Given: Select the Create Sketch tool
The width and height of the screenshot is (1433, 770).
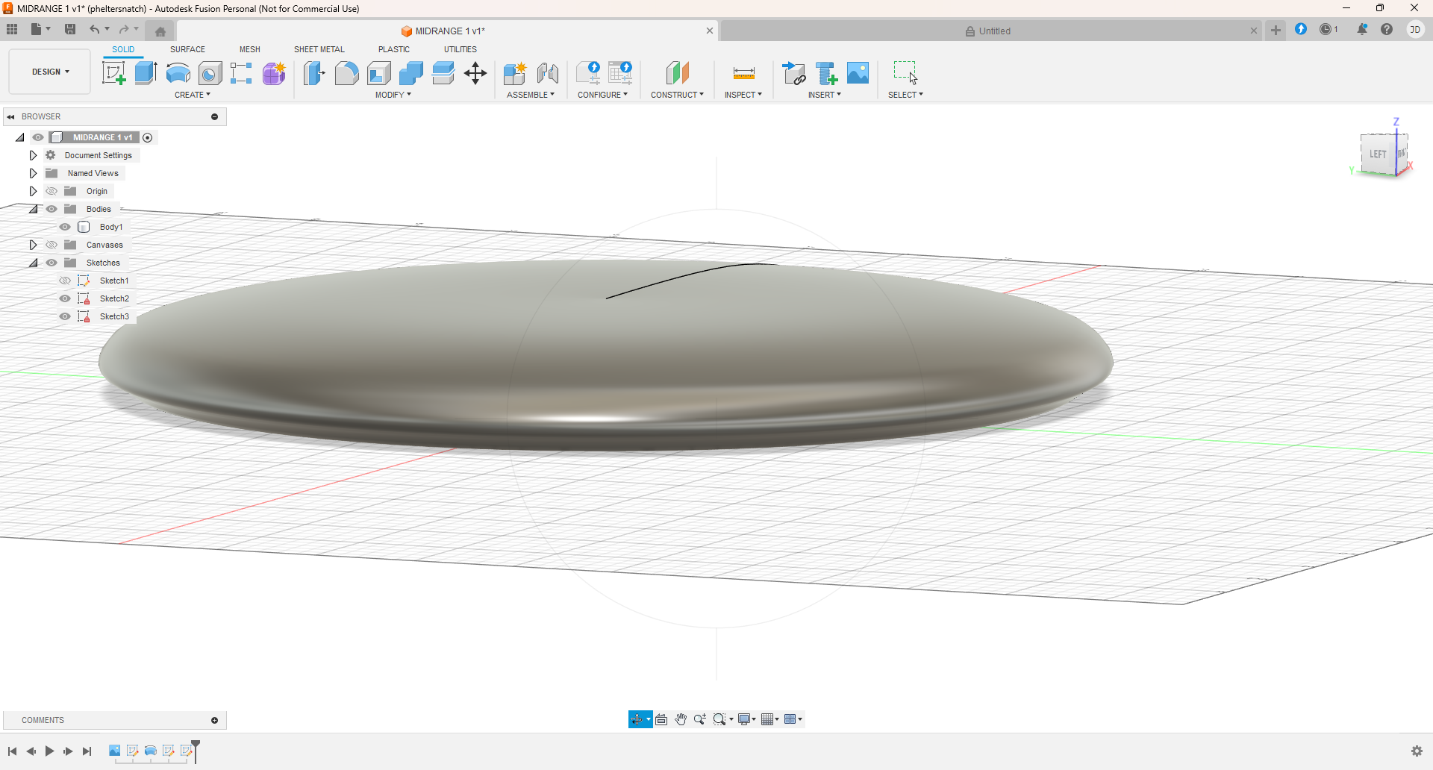Looking at the screenshot, I should [113, 73].
